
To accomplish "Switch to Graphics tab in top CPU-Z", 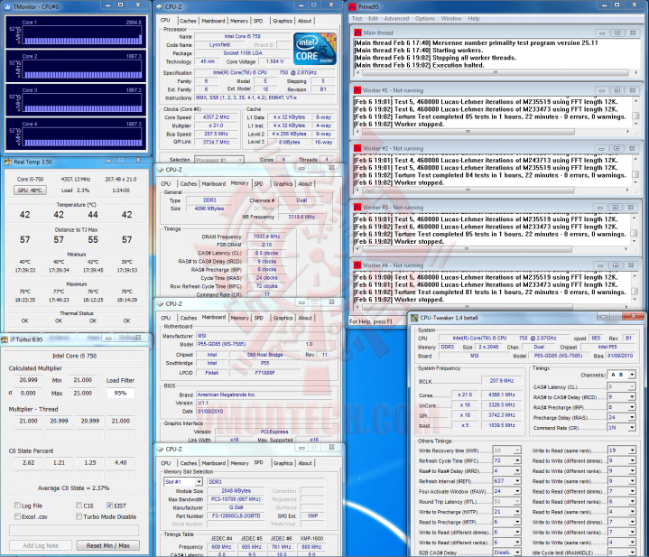I will 283,21.
